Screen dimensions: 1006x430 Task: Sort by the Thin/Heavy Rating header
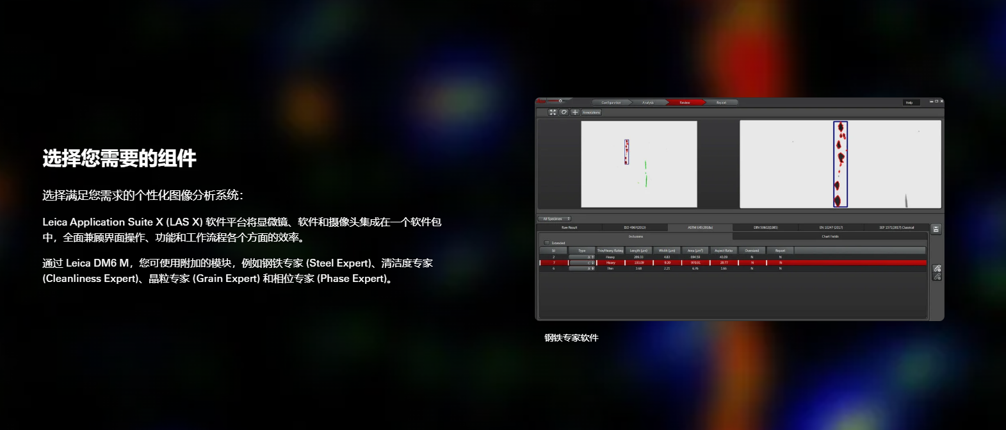(610, 251)
